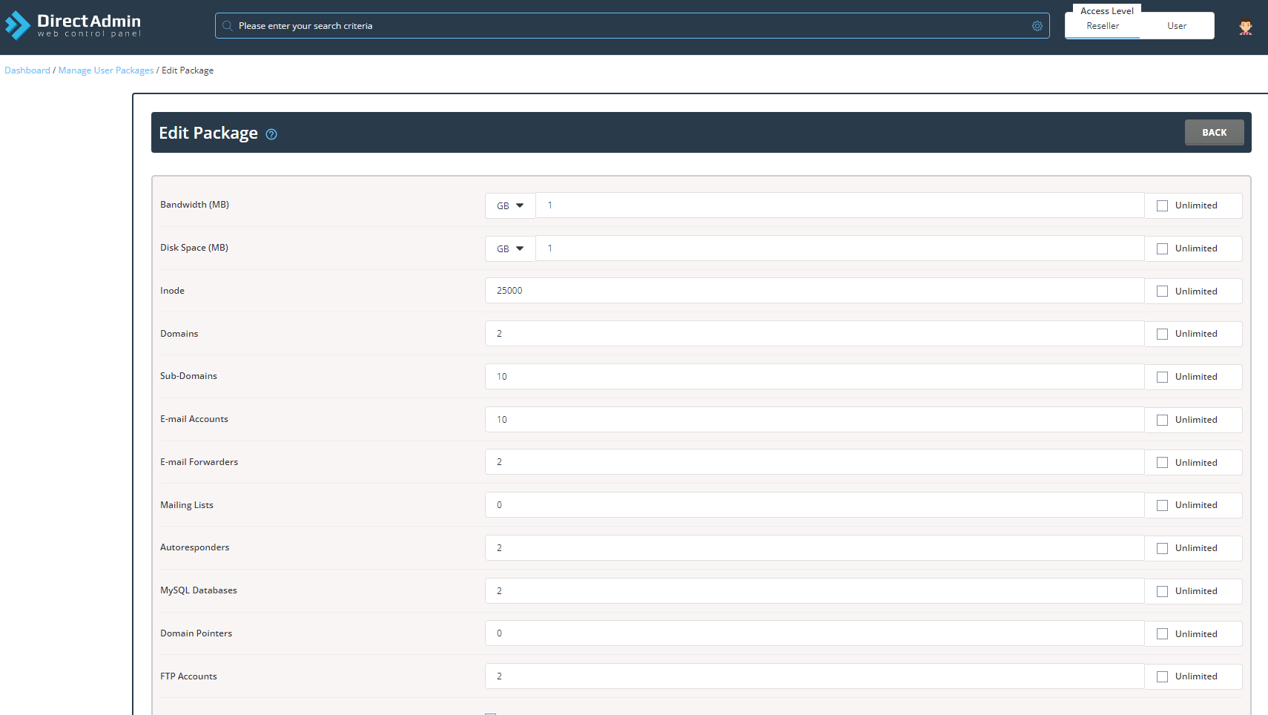1268x715 pixels.
Task: Toggle Unlimited for MySQL Databases
Action: click(x=1162, y=591)
